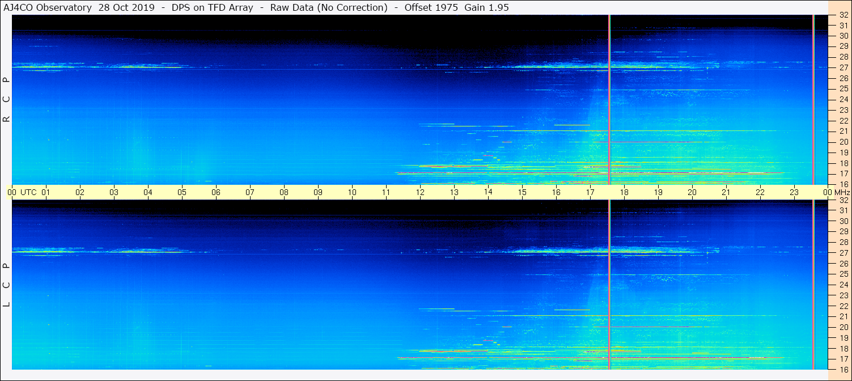Click hour '05' on the UTC time axis
Image resolution: width=852 pixels, height=381 pixels.
pyautogui.click(x=182, y=192)
